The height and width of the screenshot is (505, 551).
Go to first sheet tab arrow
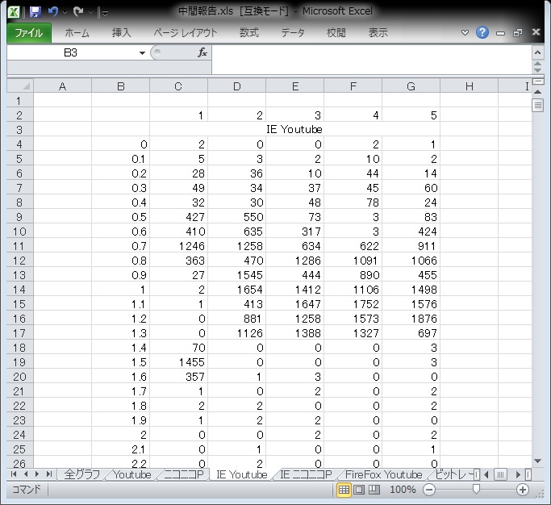(x=14, y=474)
